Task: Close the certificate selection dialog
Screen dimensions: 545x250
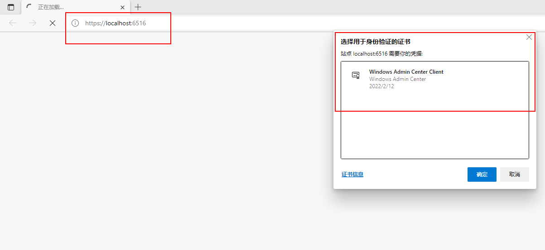Action: click(x=529, y=37)
